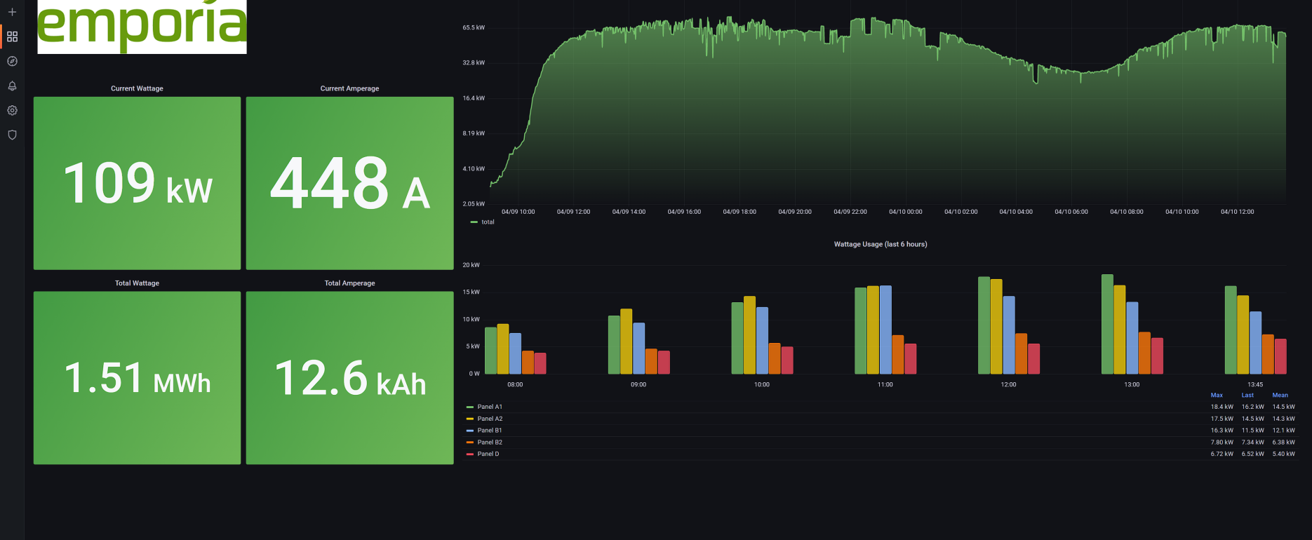Open the Alerting bell icon

[12, 86]
